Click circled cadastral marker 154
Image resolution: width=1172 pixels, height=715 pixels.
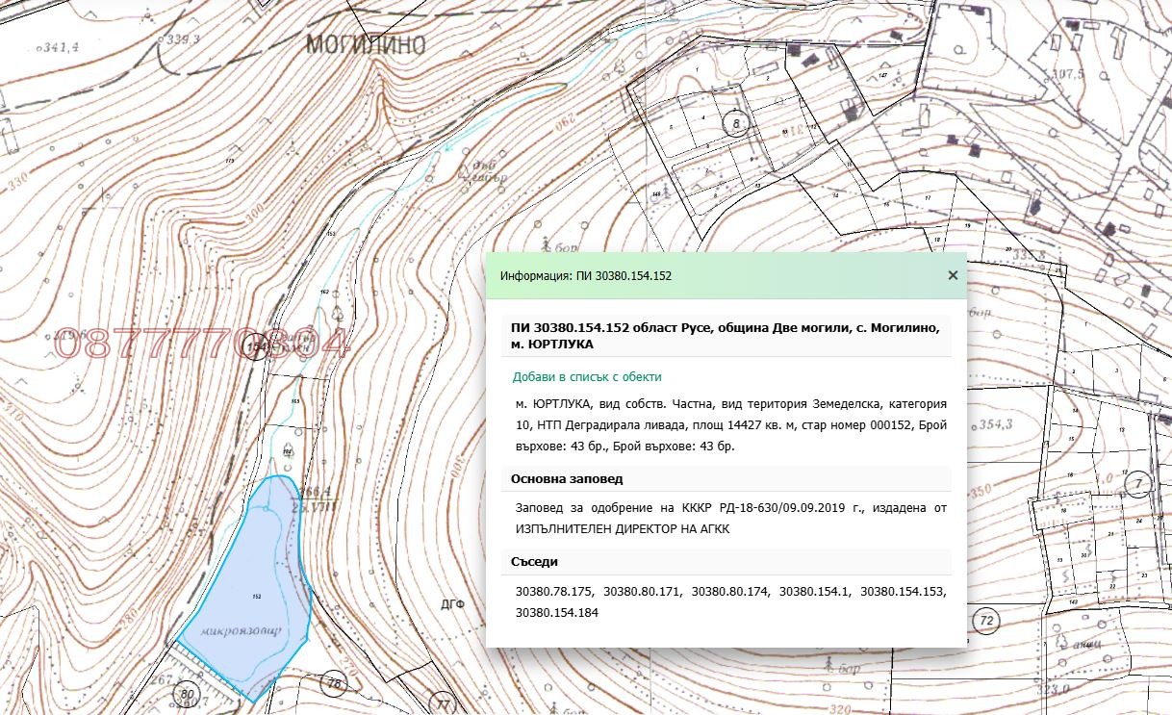tap(255, 346)
